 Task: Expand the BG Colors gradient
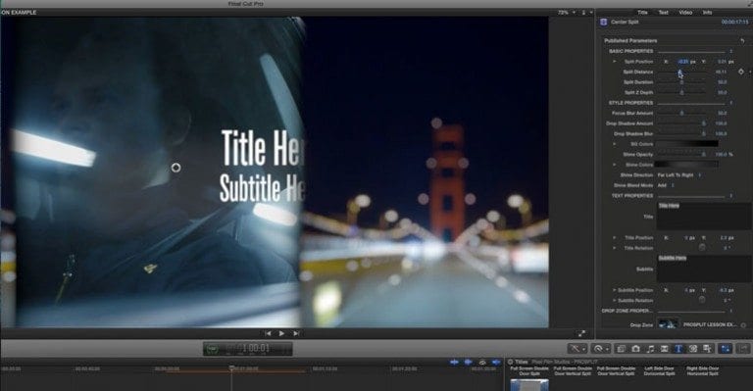[614, 144]
